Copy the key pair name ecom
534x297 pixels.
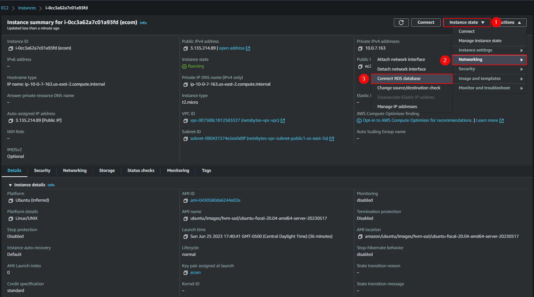[186, 273]
